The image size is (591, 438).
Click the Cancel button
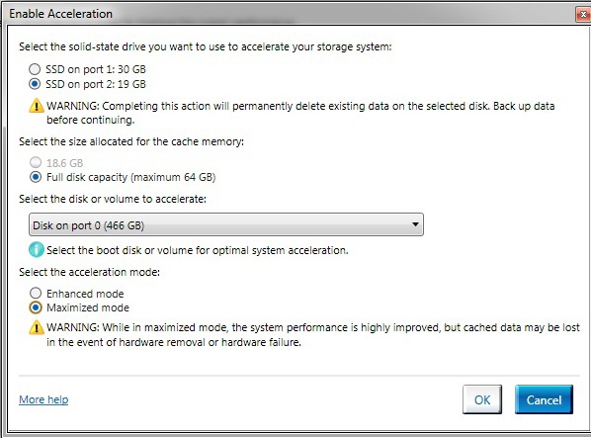click(544, 399)
